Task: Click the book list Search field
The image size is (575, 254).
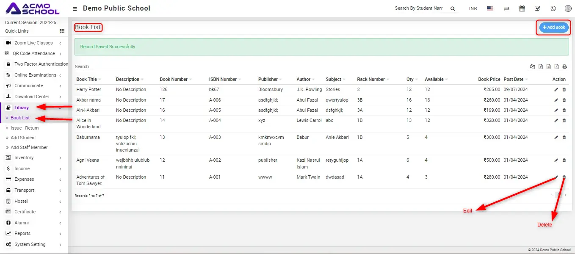Action: pyautogui.click(x=104, y=66)
